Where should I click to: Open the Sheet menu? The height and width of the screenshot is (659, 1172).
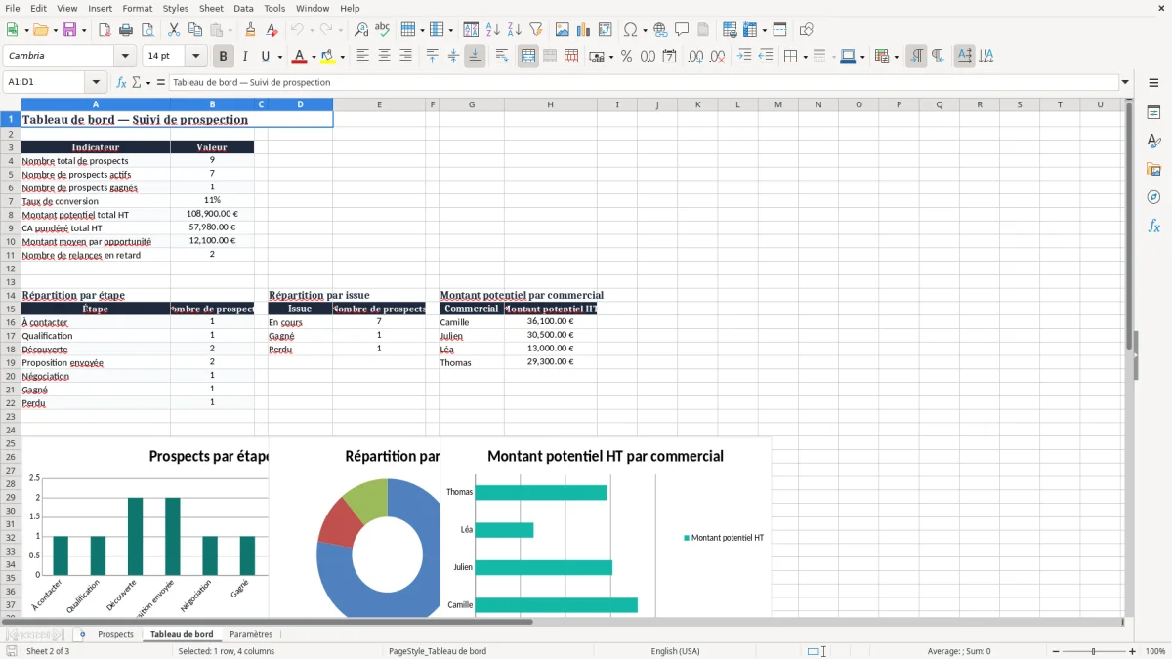[x=211, y=8]
